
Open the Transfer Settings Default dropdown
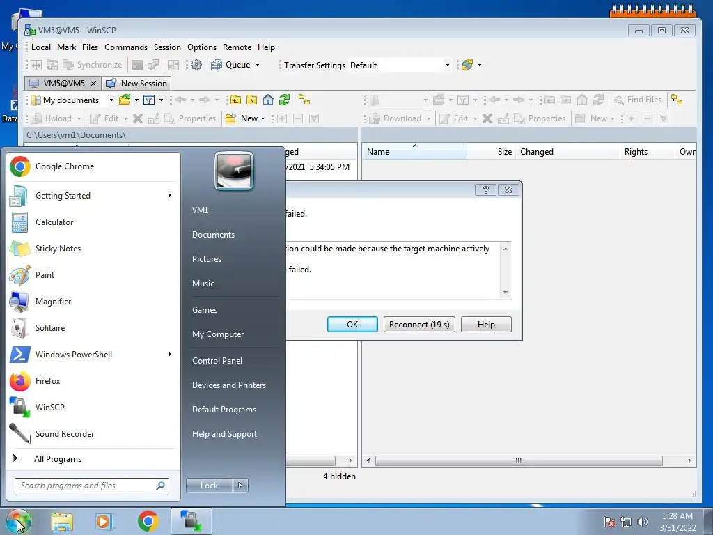click(447, 65)
